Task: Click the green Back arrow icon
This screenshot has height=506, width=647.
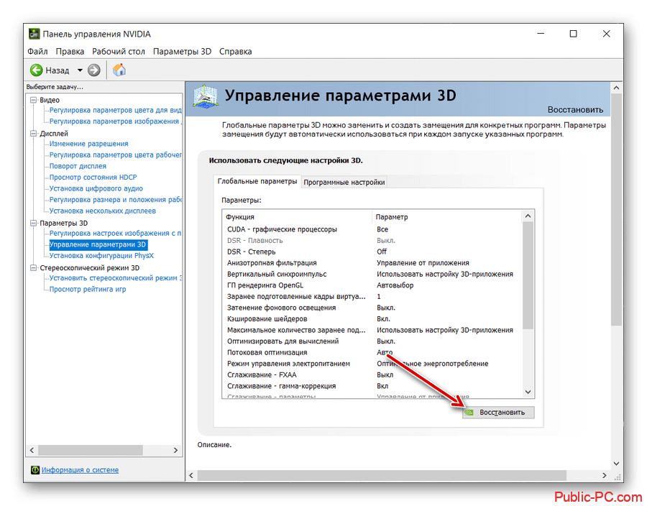Action: coord(37,70)
